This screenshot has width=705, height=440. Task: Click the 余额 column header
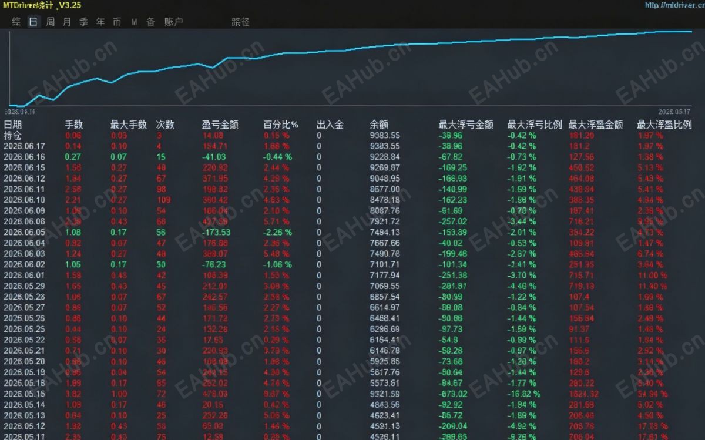pyautogui.click(x=379, y=125)
